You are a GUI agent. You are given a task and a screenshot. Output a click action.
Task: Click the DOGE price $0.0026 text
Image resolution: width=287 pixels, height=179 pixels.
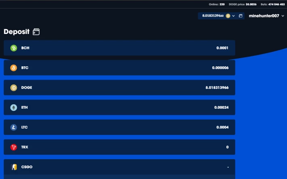pos(243,4)
